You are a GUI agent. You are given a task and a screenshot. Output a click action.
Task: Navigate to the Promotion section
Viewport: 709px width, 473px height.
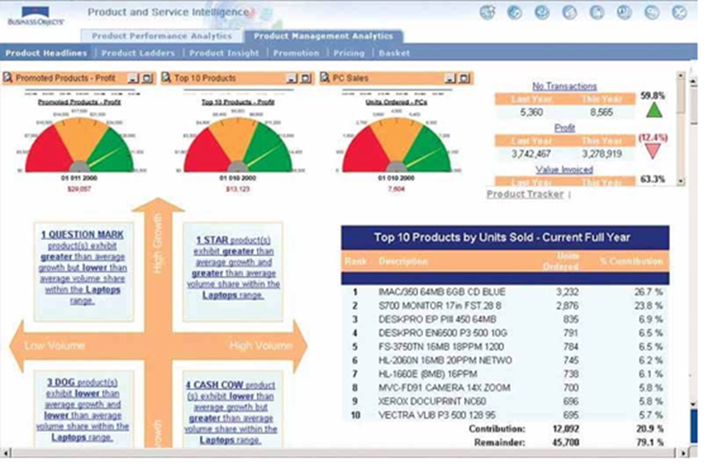pos(296,53)
